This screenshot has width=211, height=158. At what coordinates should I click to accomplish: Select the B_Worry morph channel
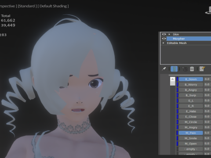191,85
